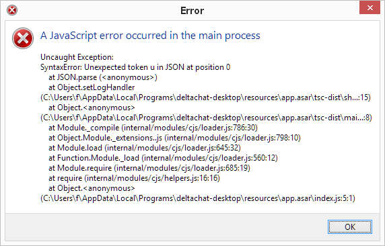Click the "Error" window title text
The height and width of the screenshot is (246, 385).
(192, 11)
